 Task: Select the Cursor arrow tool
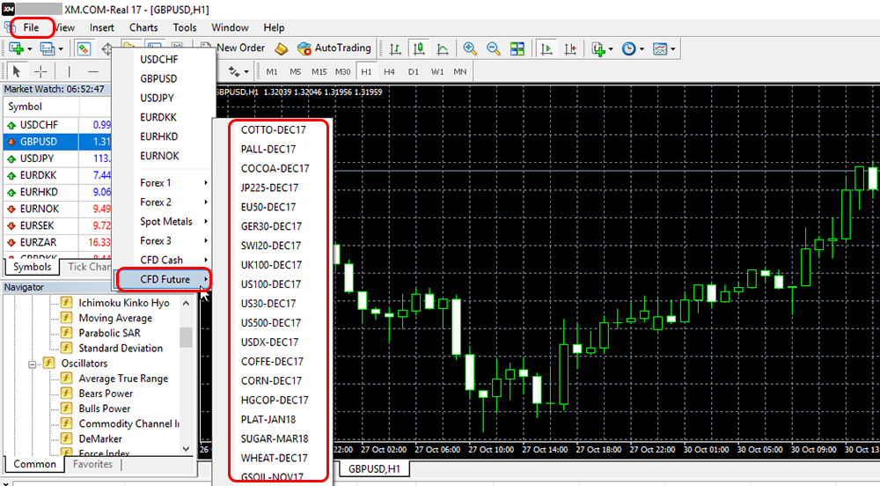point(16,72)
